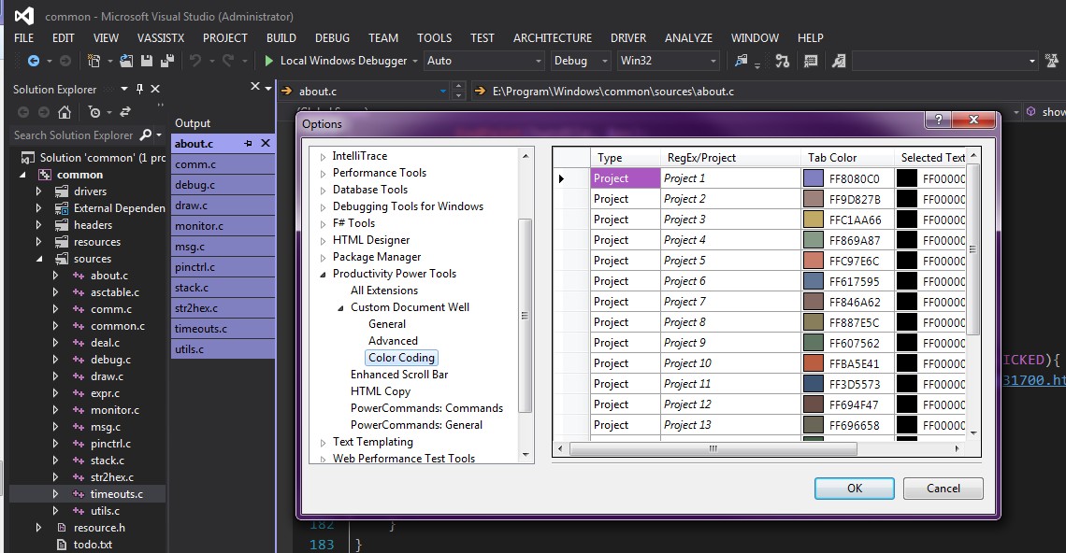Viewport: 1066px width, 553px height.
Task: Click the header file icon beside resource.h
Action: tap(62, 528)
